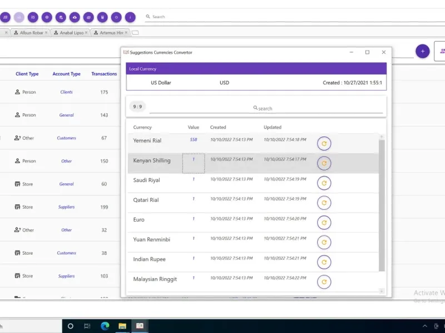Click the purple plus add button
Image resolution: width=445 pixels, height=333 pixels.
(x=423, y=51)
